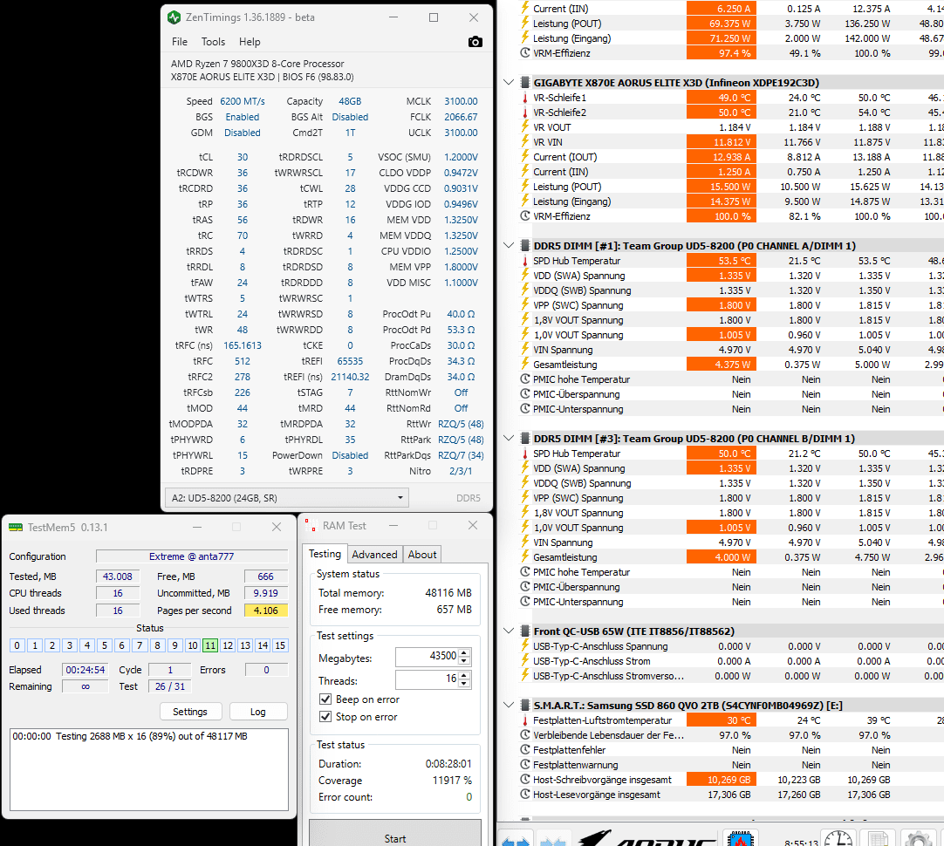The height and width of the screenshot is (846, 944).
Task: Click circle icon beside Festplattenfehler row
Action: tap(525, 750)
